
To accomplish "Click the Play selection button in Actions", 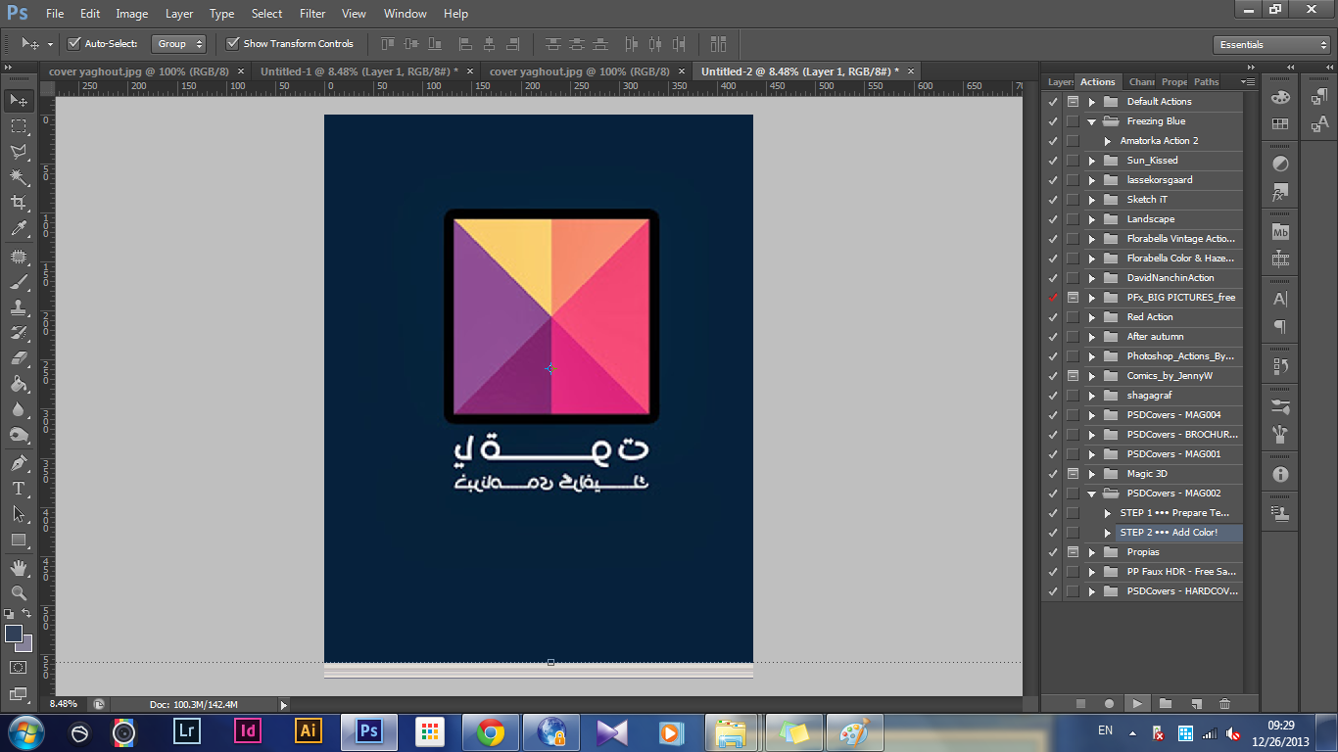I will (x=1136, y=703).
